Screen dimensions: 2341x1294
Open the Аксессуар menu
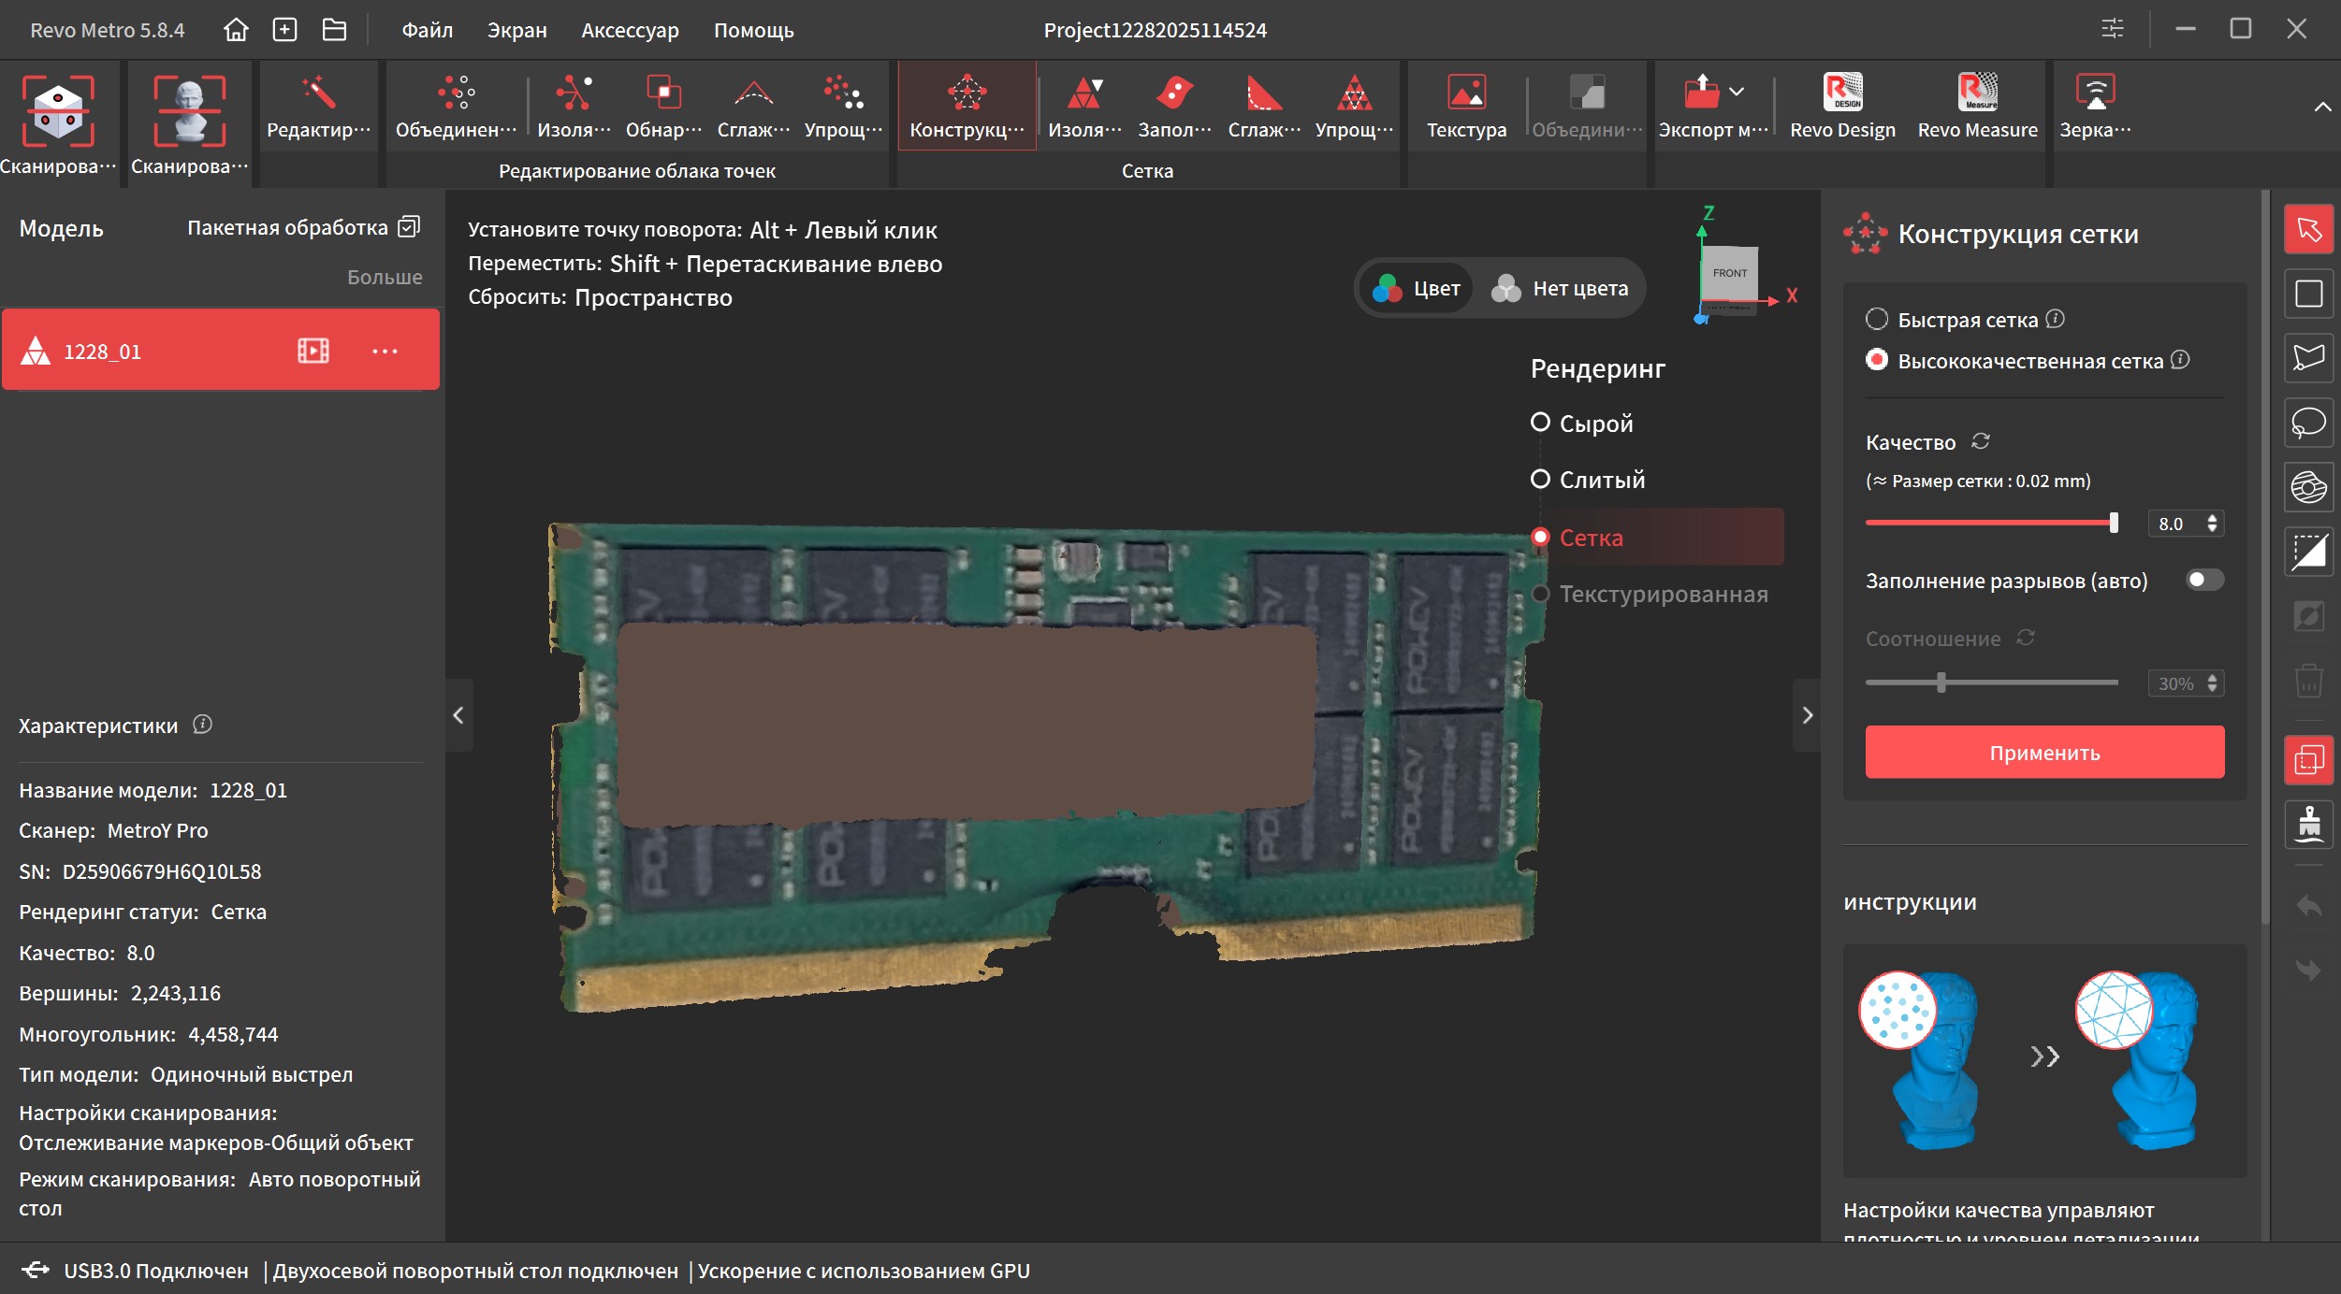pos(630,30)
